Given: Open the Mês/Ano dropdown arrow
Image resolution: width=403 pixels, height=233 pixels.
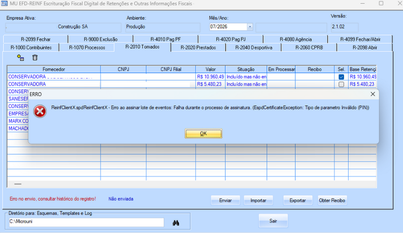Looking at the screenshot, I should pos(250,27).
